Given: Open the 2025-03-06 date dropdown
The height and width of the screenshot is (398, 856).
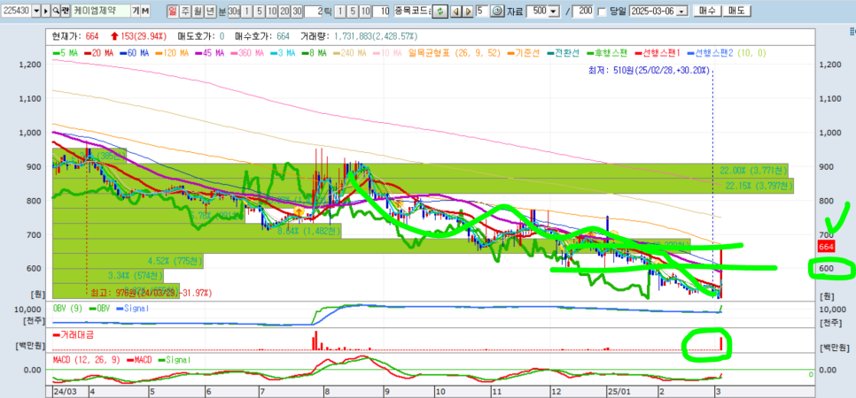Looking at the screenshot, I should point(681,11).
